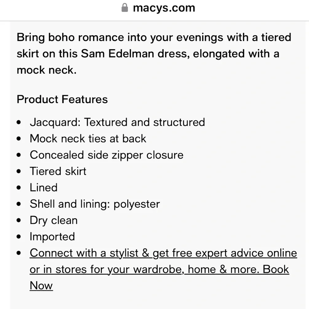The width and height of the screenshot is (309, 309).
Task: Open the Connect with a stylist link
Action: click(163, 269)
